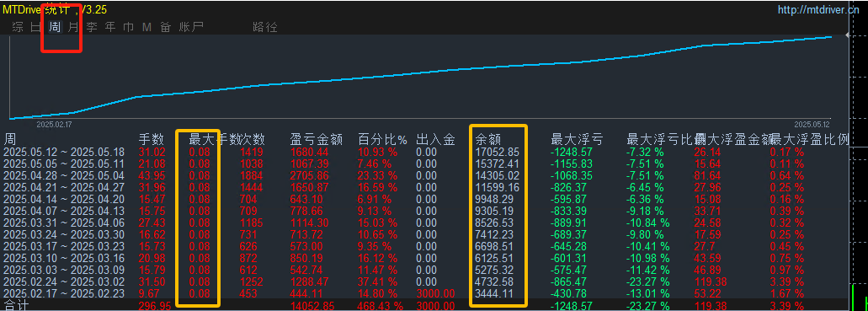Open the 路径 path tab
The height and width of the screenshot is (311, 868).
pyautogui.click(x=265, y=27)
